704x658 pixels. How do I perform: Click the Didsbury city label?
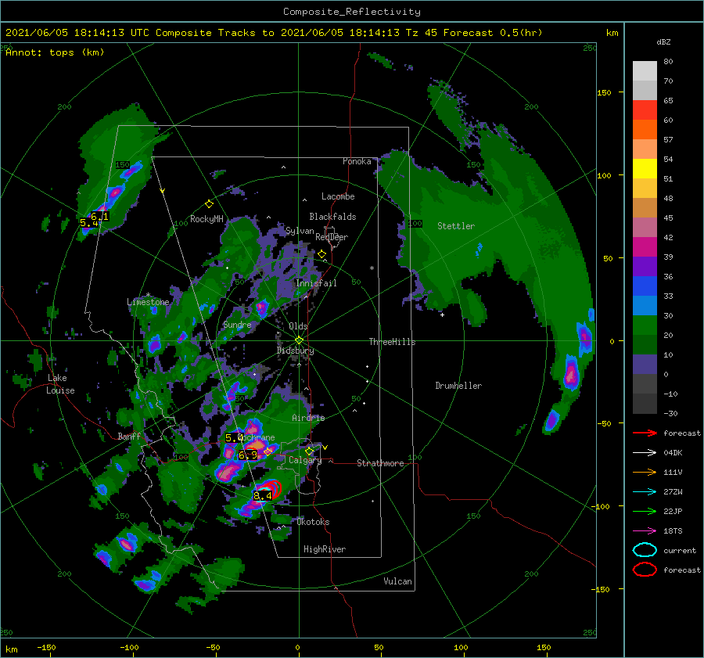pyautogui.click(x=295, y=351)
